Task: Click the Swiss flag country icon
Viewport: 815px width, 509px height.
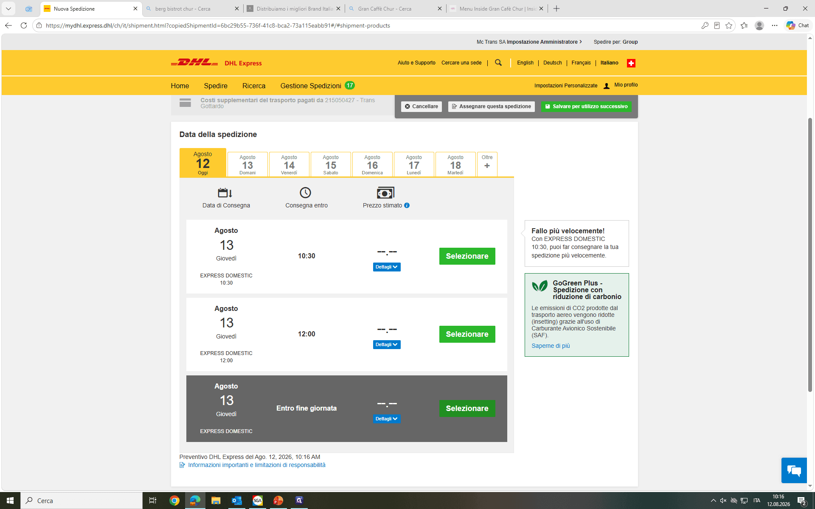Action: pos(631,63)
